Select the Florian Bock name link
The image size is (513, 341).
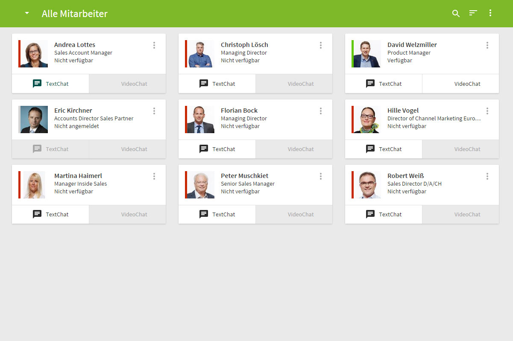239,111
